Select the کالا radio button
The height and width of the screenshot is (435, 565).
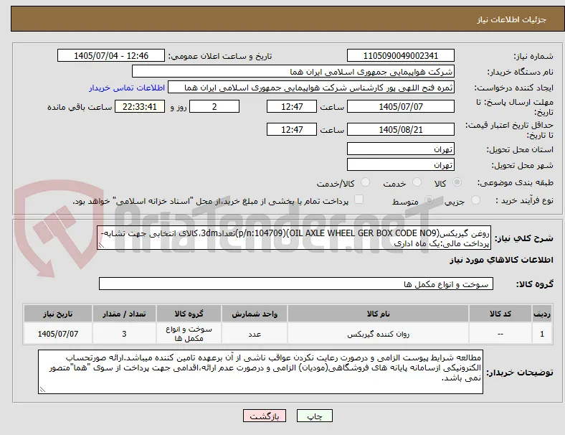(457, 182)
